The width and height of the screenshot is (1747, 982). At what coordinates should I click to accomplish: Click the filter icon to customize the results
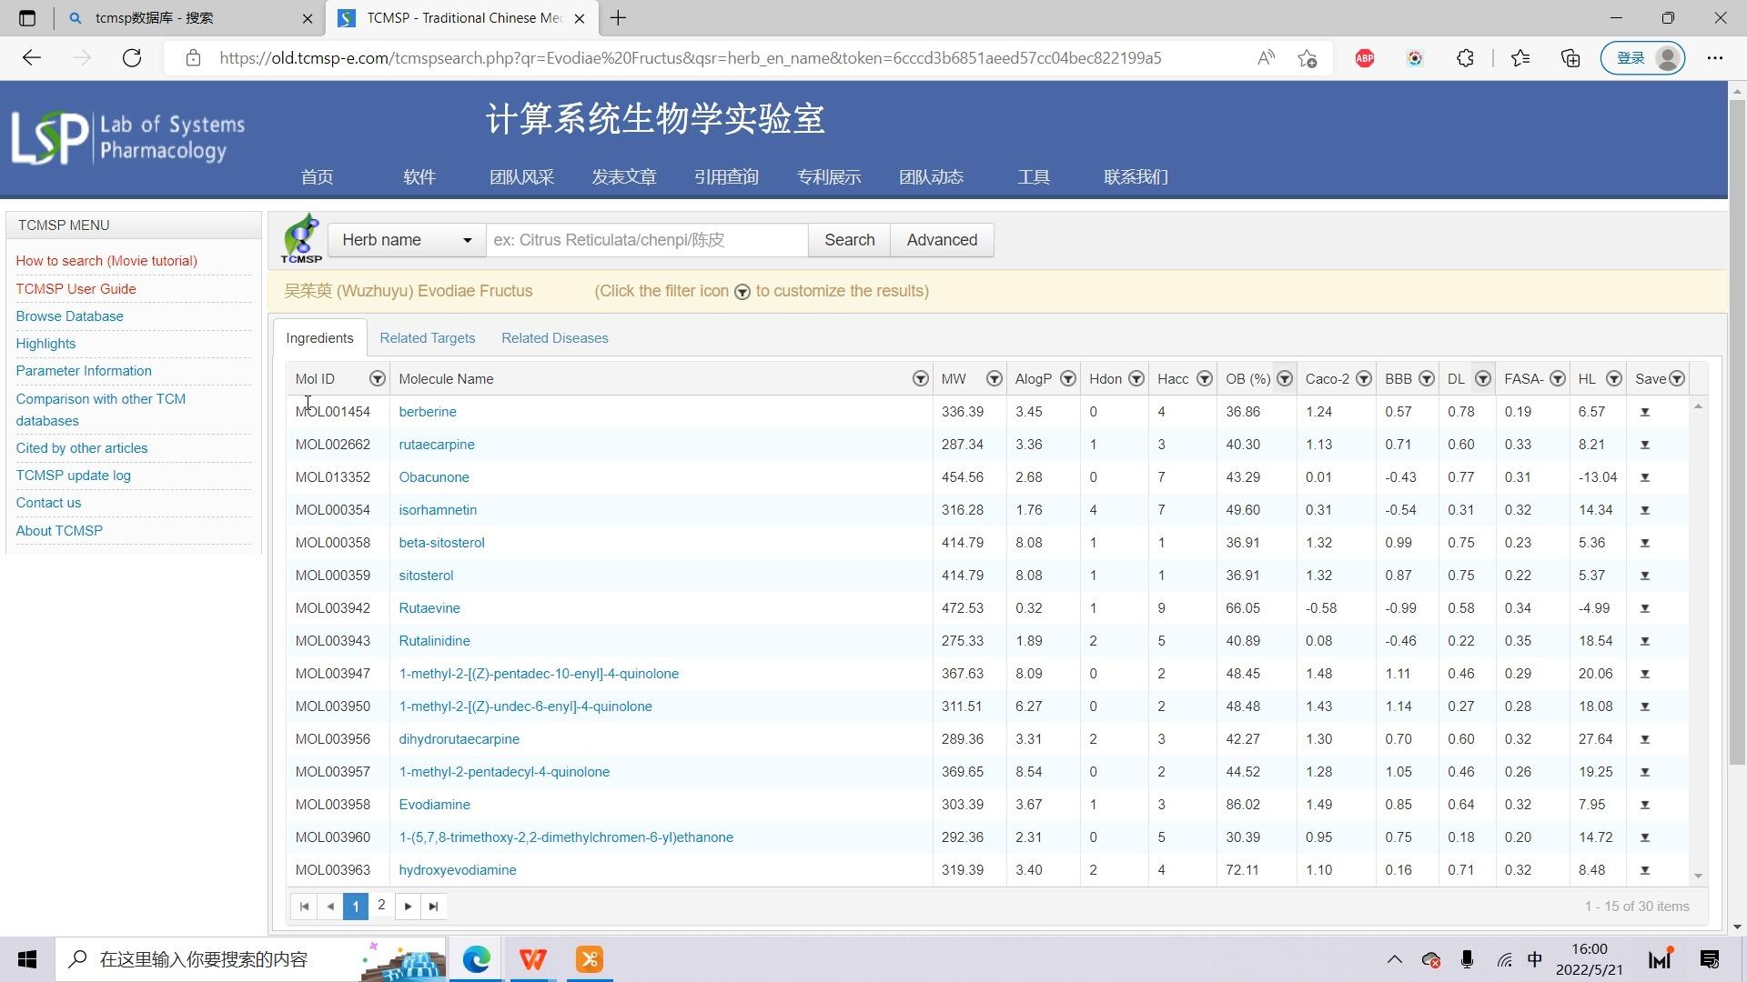click(742, 292)
